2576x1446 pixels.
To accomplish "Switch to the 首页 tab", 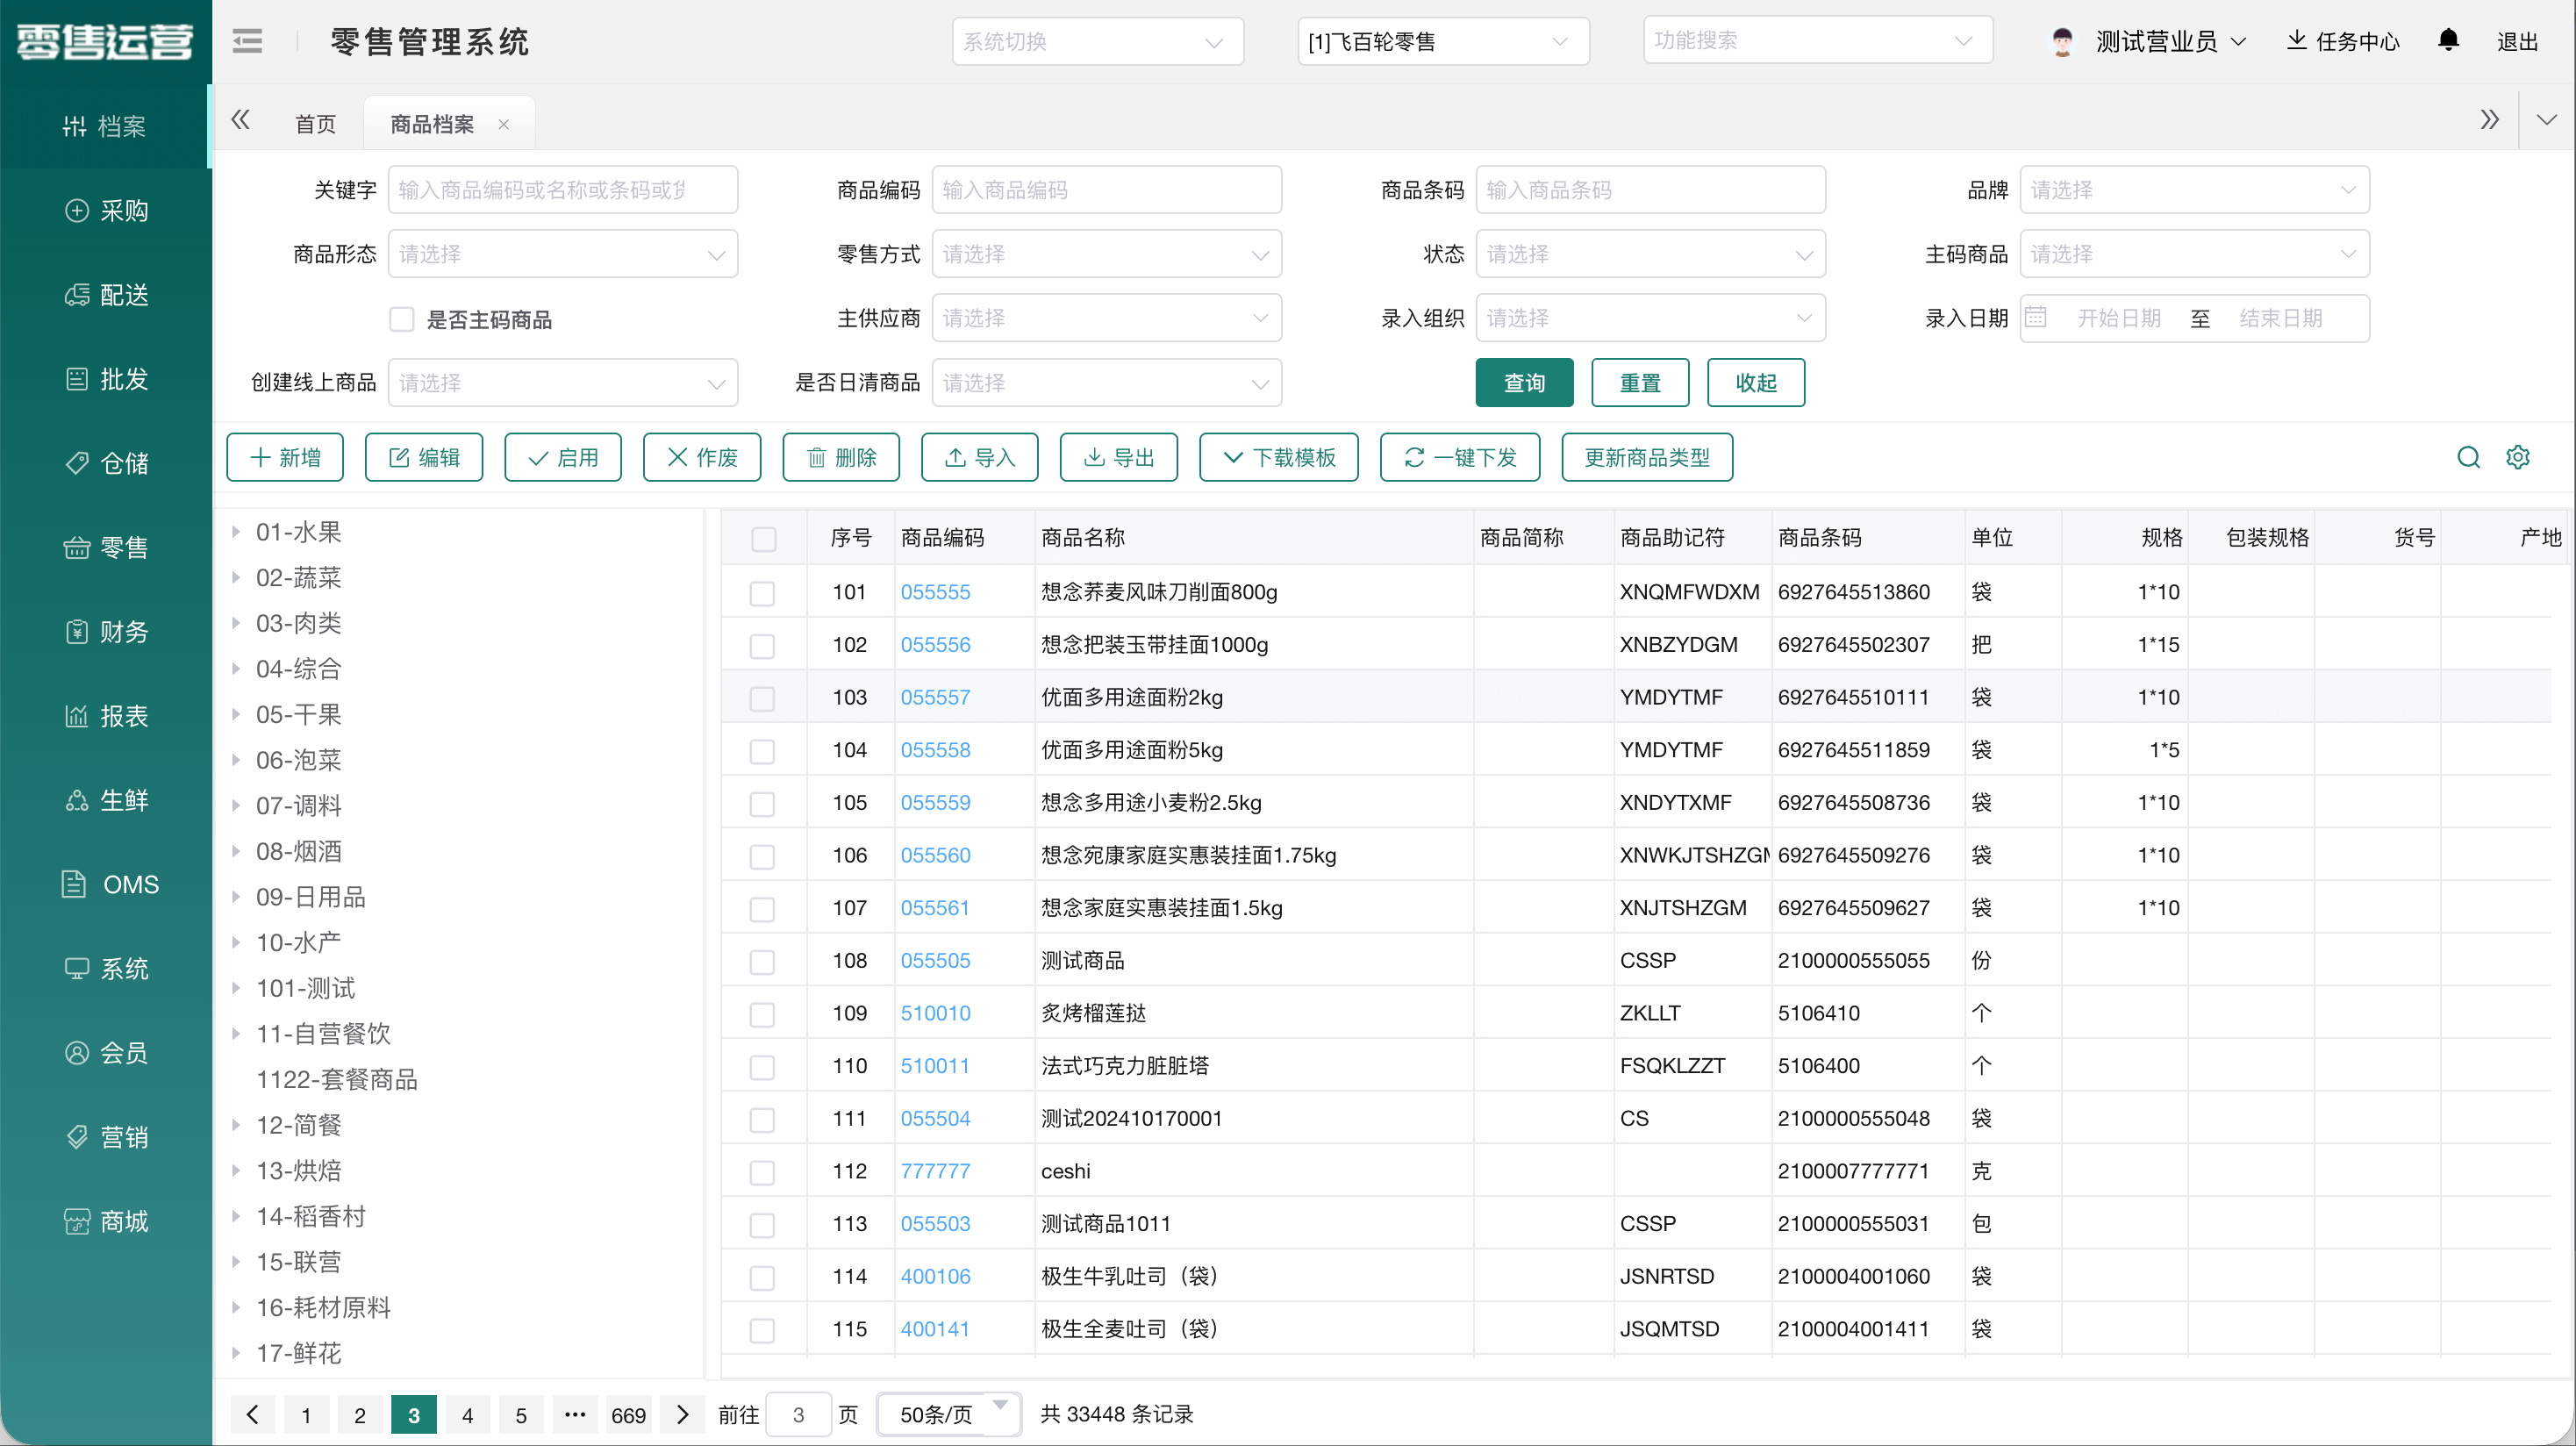I will [x=315, y=124].
